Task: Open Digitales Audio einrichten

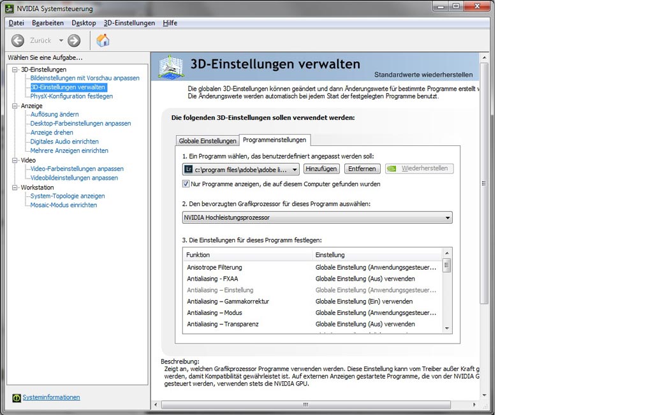Action: (x=64, y=142)
